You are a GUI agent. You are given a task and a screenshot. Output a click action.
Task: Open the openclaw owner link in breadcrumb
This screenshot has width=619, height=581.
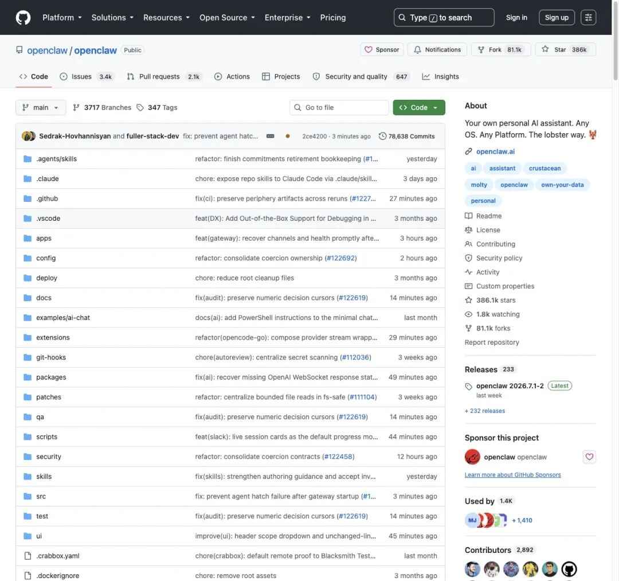(x=48, y=50)
